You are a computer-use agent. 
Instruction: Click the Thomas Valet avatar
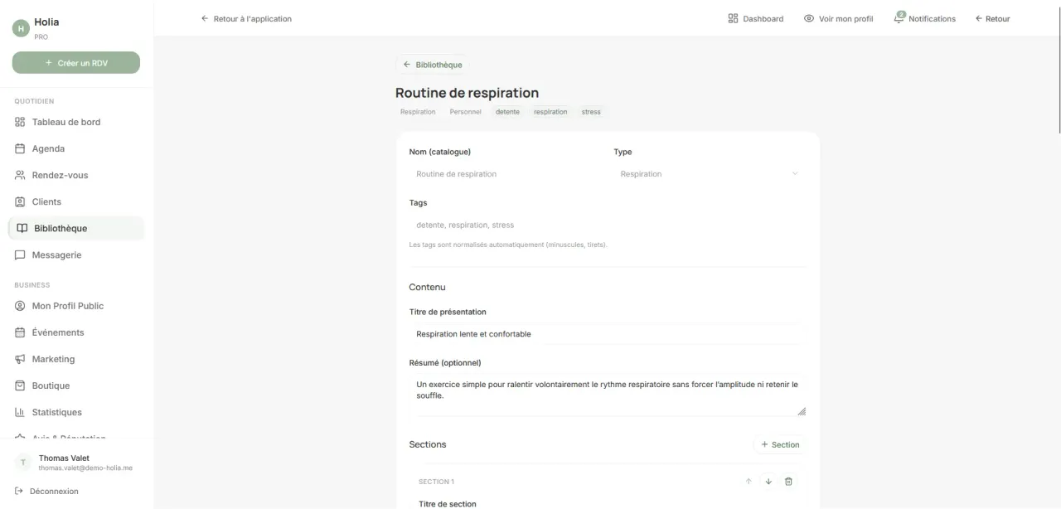tap(23, 463)
